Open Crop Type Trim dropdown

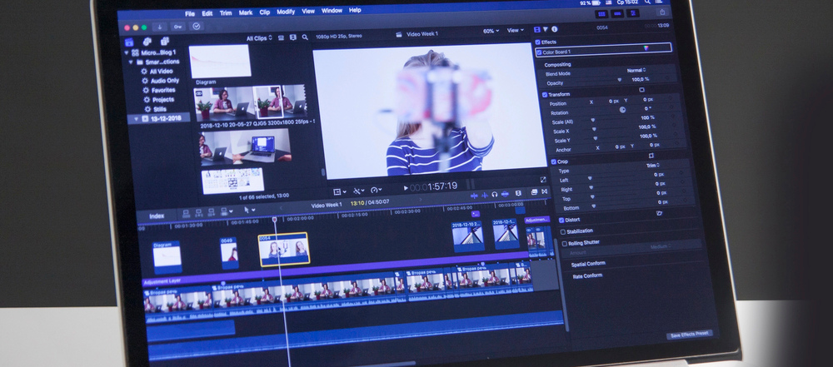[x=653, y=165]
